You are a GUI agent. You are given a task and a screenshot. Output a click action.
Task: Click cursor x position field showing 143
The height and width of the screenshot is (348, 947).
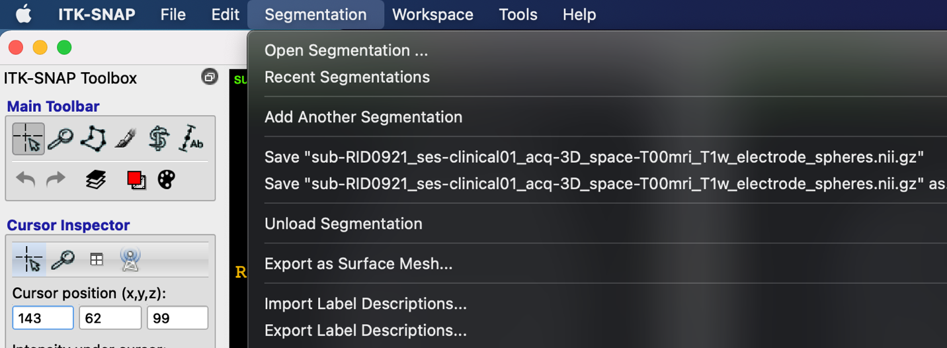click(x=43, y=318)
